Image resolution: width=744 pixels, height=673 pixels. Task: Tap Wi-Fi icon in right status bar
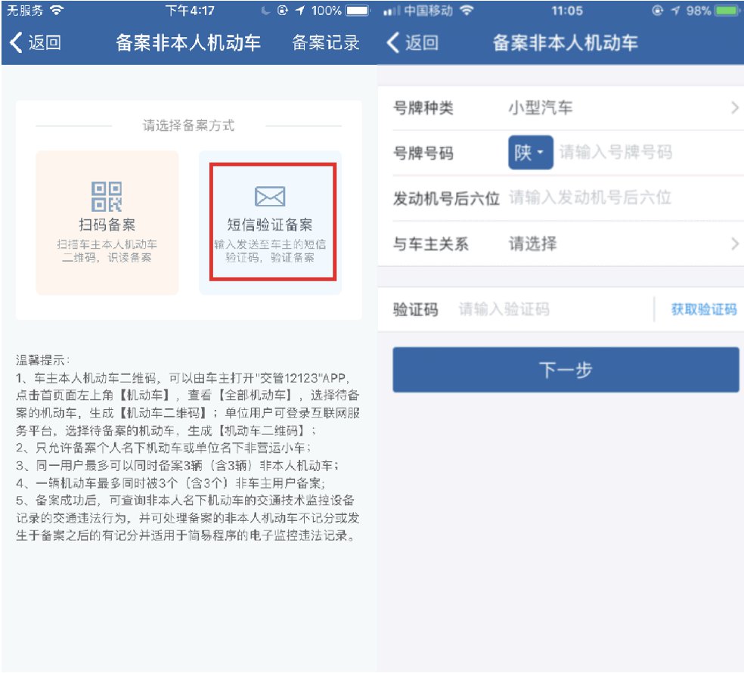coord(467,11)
